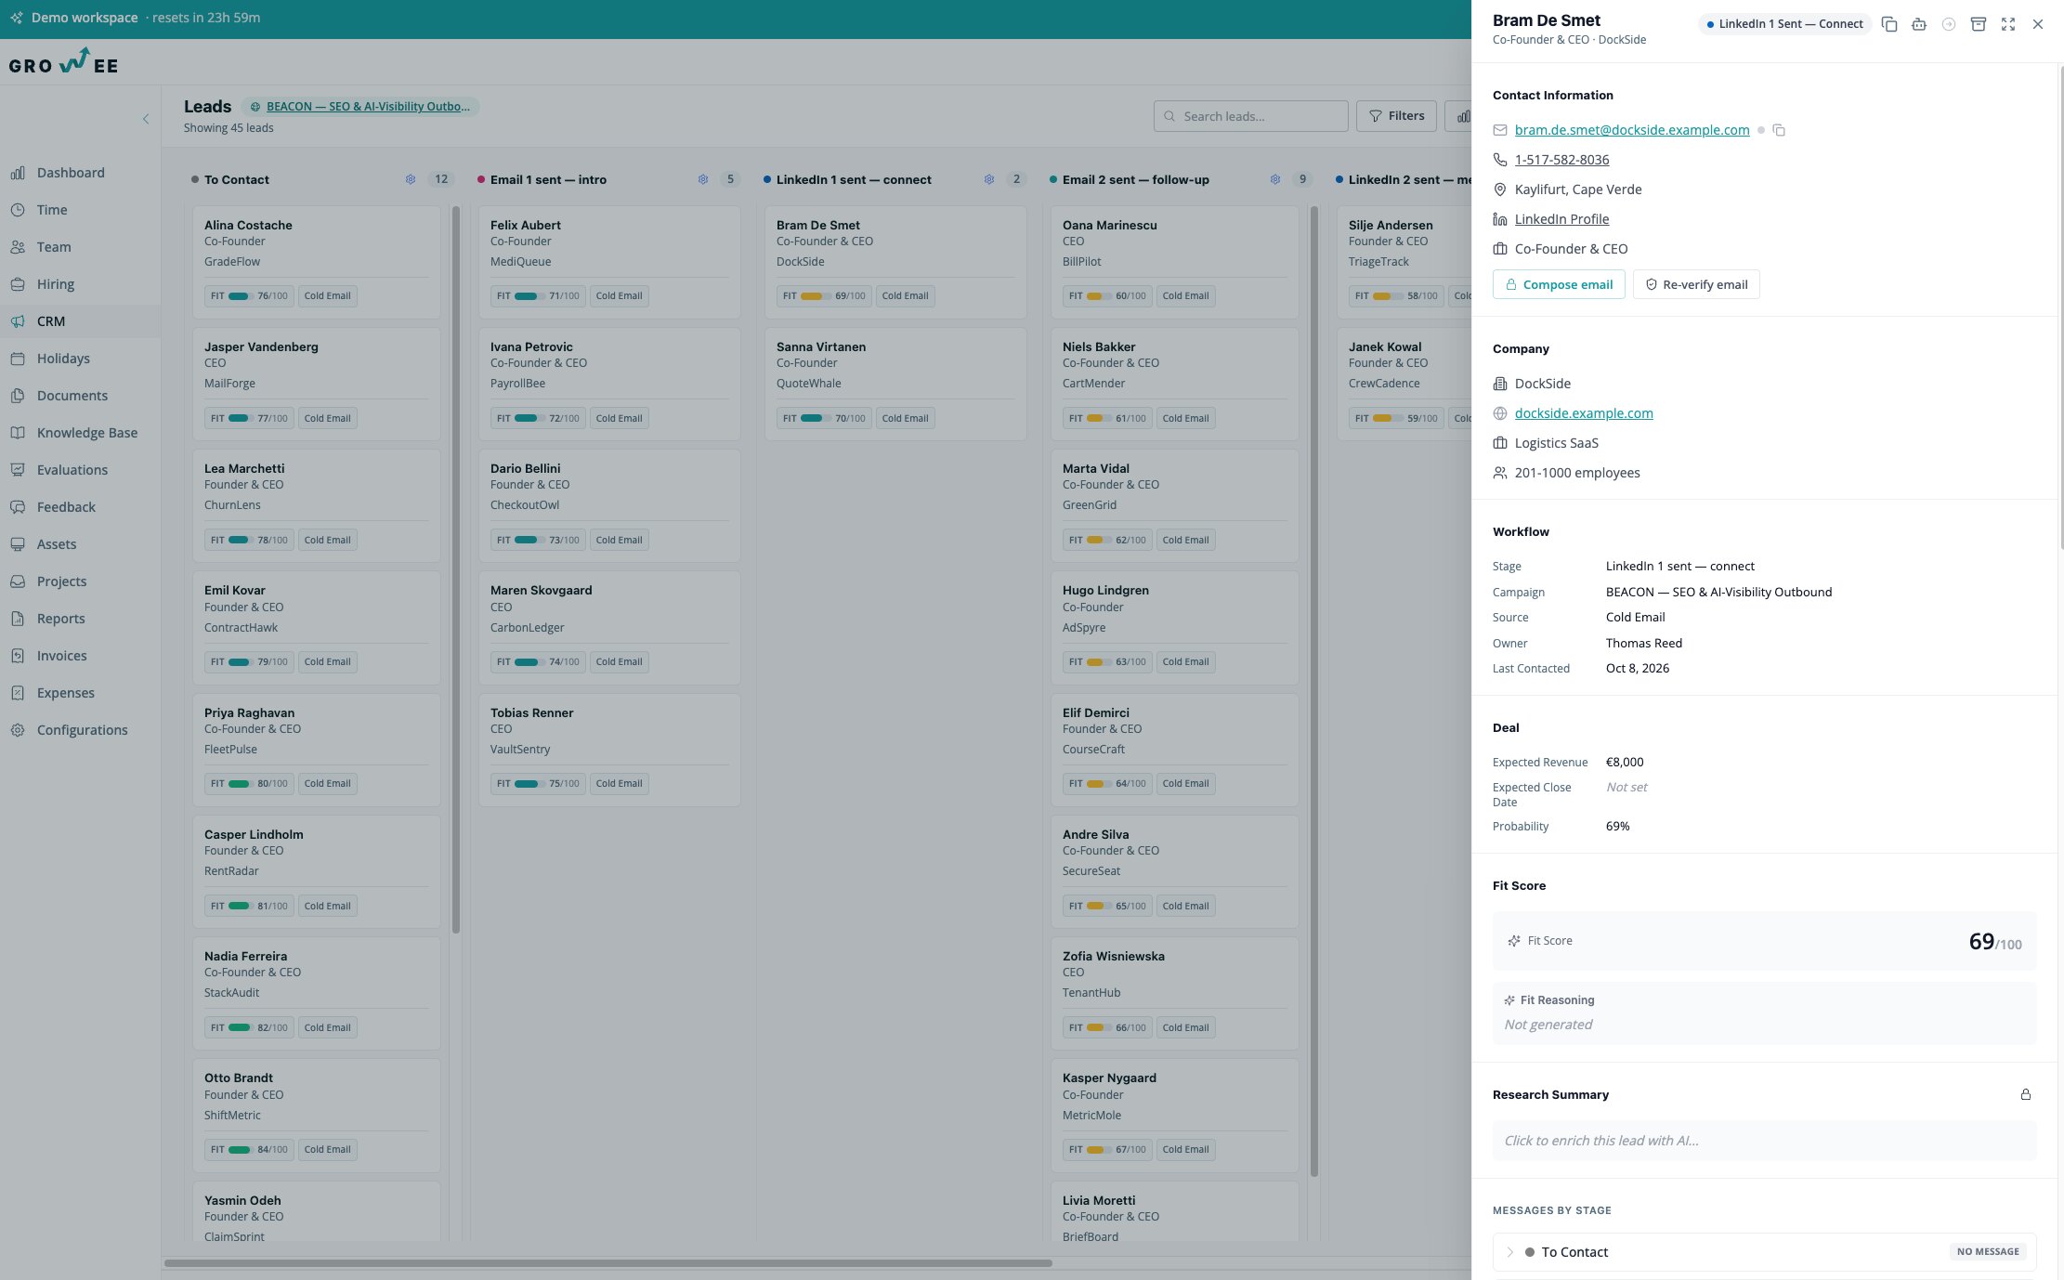The image size is (2064, 1280).
Task: Open the Jasper Vandenberg lead card
Action: (x=316, y=384)
